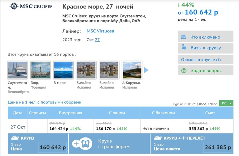Click the visa person-globe icon
Screen dimensions: 239x156
(184, 47)
